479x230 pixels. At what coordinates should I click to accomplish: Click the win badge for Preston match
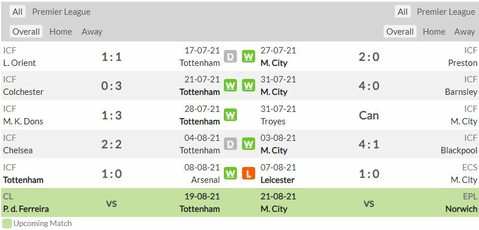click(248, 57)
